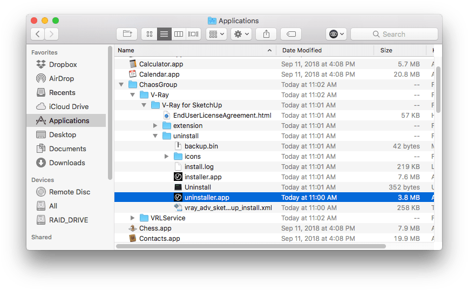Go back with the back arrow button
Viewport: 468px width, 290px height.
[38, 34]
